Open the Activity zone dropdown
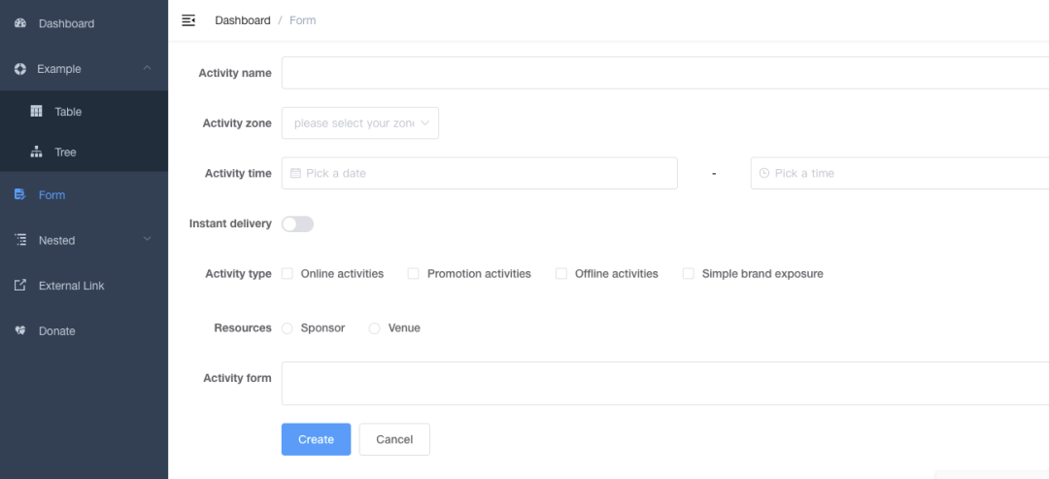Screen dimensions: 1049x479 pos(359,123)
